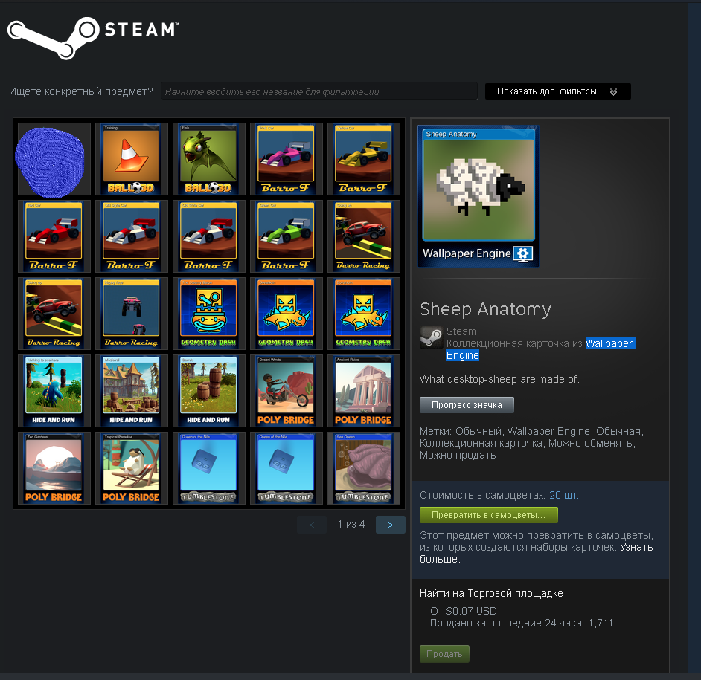701x680 pixels.
Task: Select Poly Bridge Zen Gardens card
Action: point(54,468)
